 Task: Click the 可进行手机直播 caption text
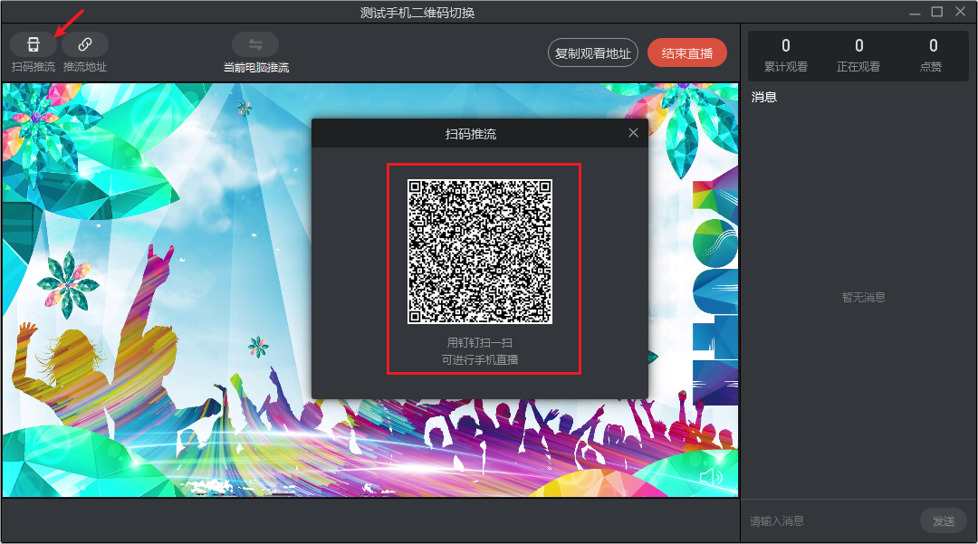pyautogui.click(x=480, y=359)
